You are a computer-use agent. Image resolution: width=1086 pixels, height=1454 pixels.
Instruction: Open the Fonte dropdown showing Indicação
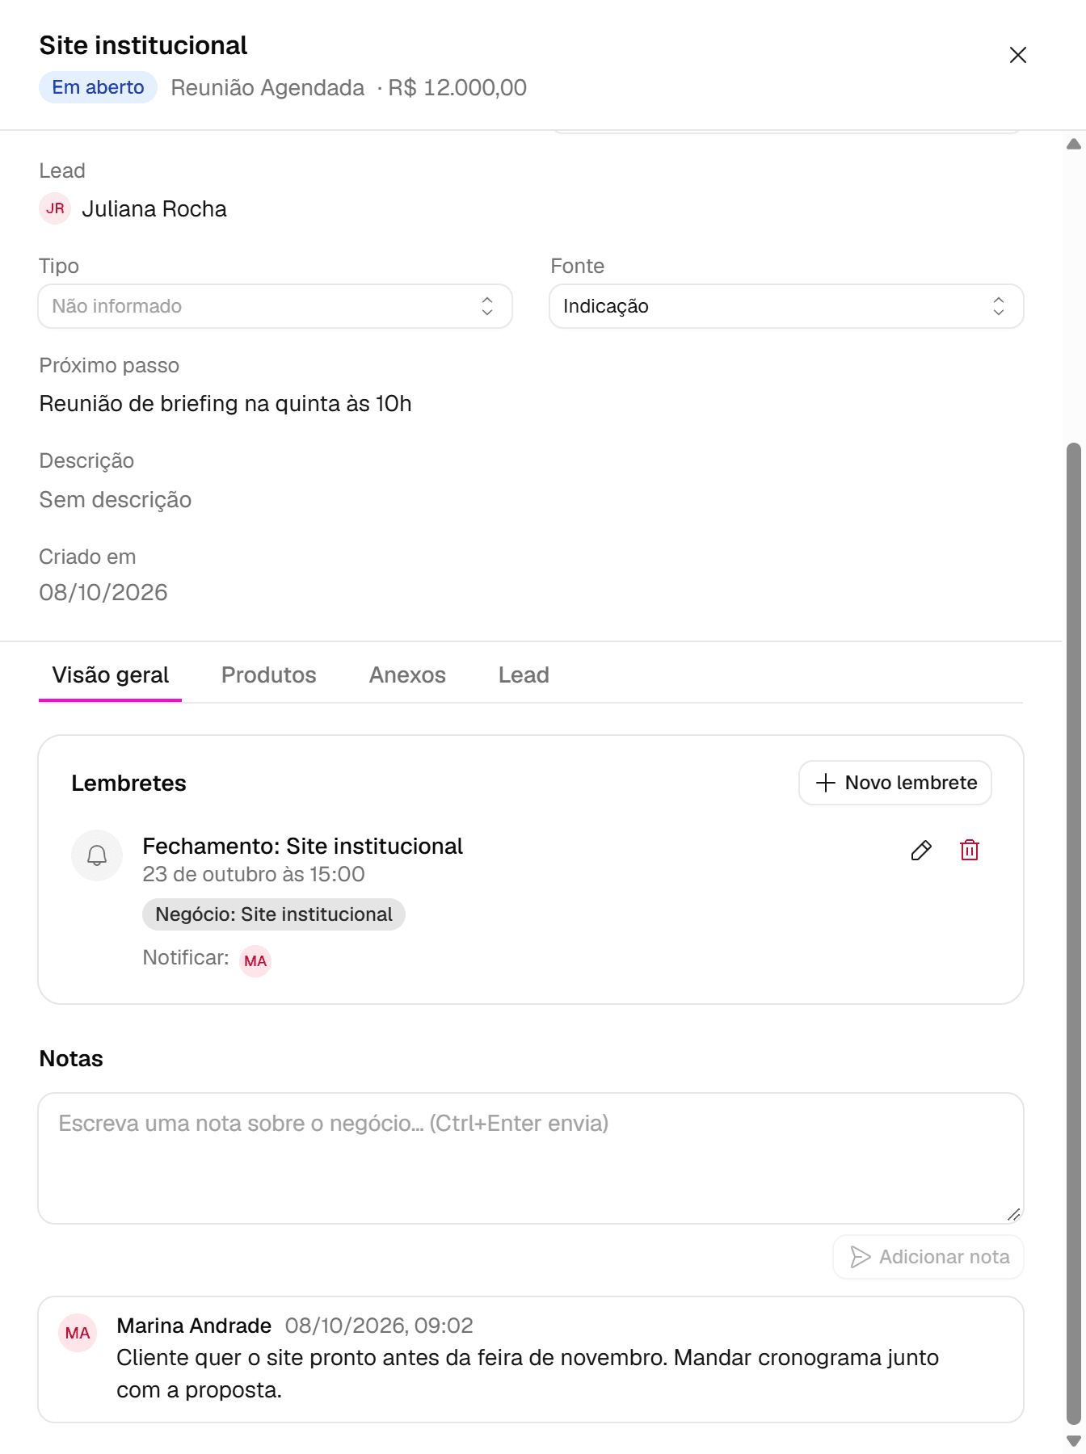tap(787, 306)
